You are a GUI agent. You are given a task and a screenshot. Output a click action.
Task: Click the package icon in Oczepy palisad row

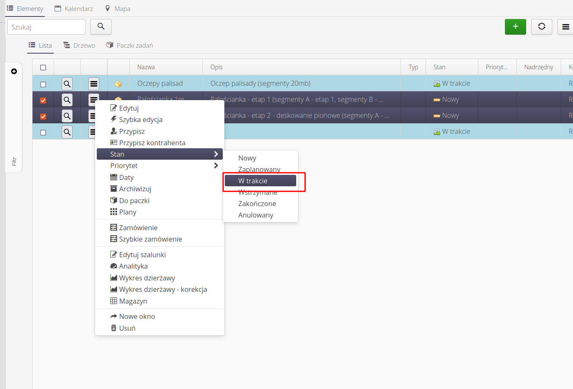[x=118, y=84]
